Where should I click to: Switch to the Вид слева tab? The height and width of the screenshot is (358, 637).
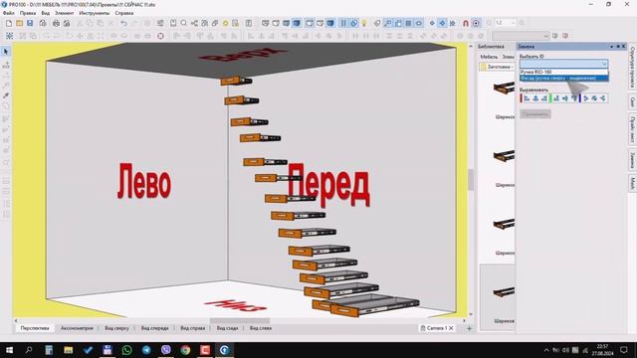coord(261,328)
